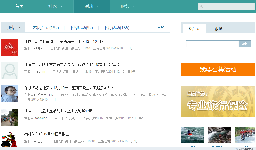Viewport: 256px width, 150px height.
Task: Click the 全部 link to view all
Action: [x=160, y=28]
